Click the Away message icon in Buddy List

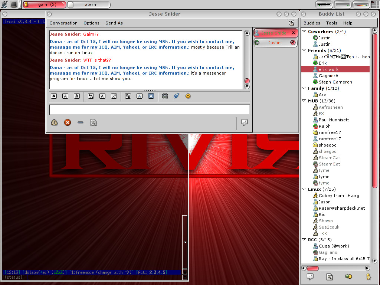tap(368, 276)
